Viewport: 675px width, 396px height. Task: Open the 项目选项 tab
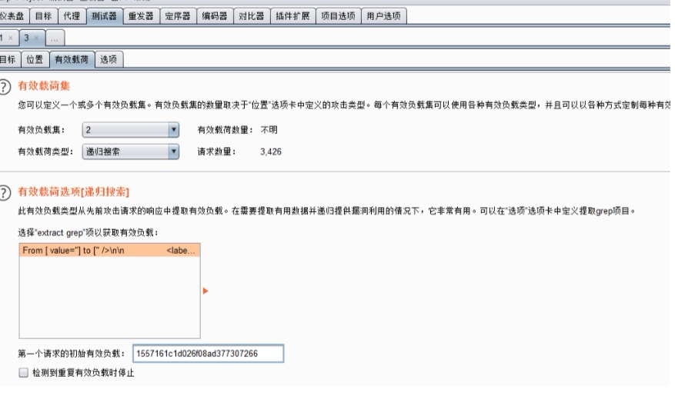338,16
